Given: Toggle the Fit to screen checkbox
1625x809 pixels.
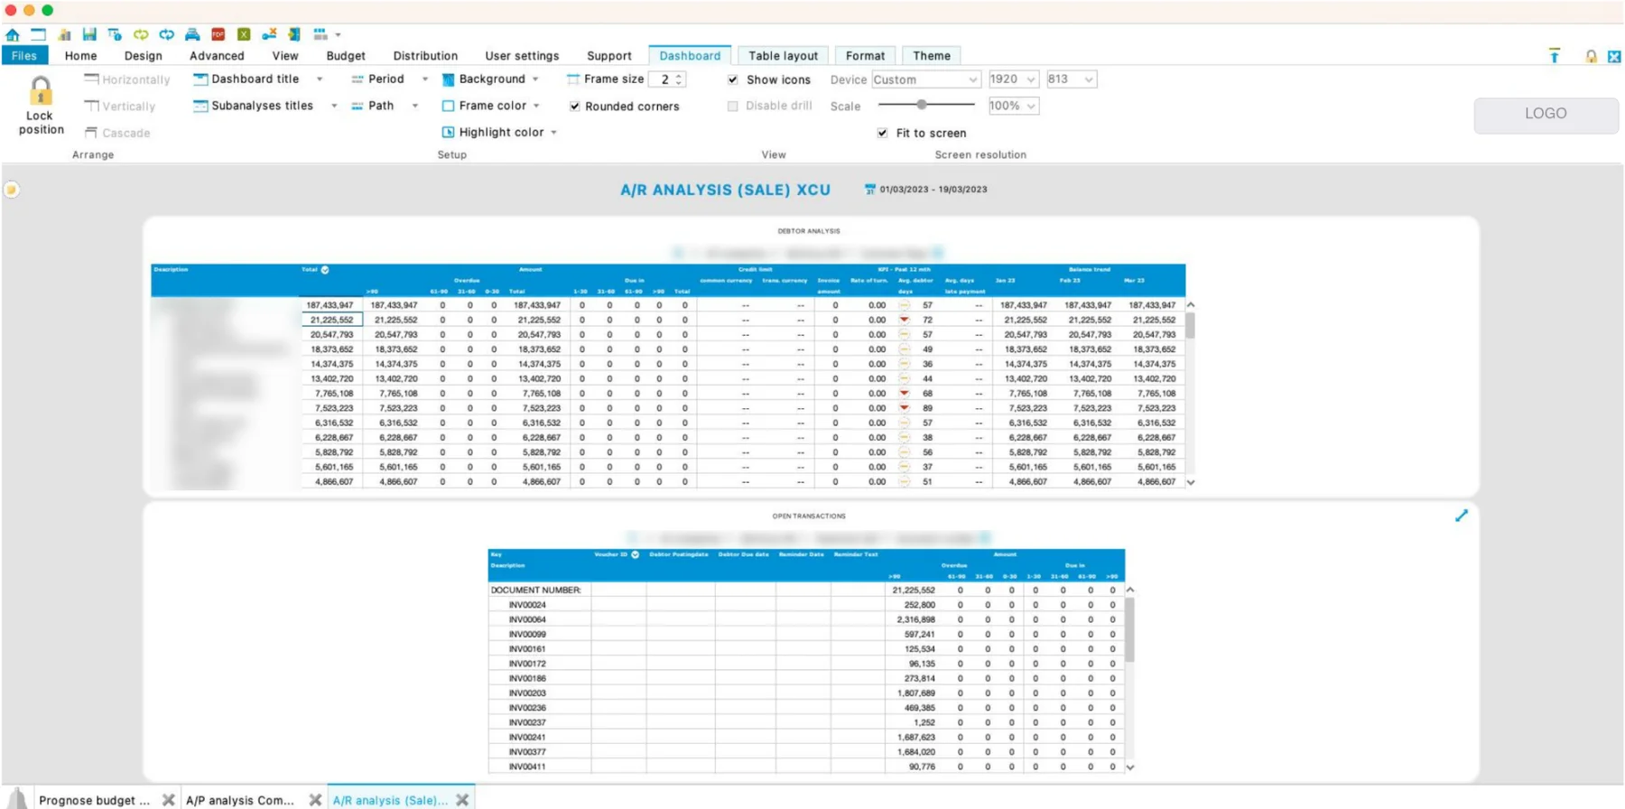Looking at the screenshot, I should tap(882, 133).
